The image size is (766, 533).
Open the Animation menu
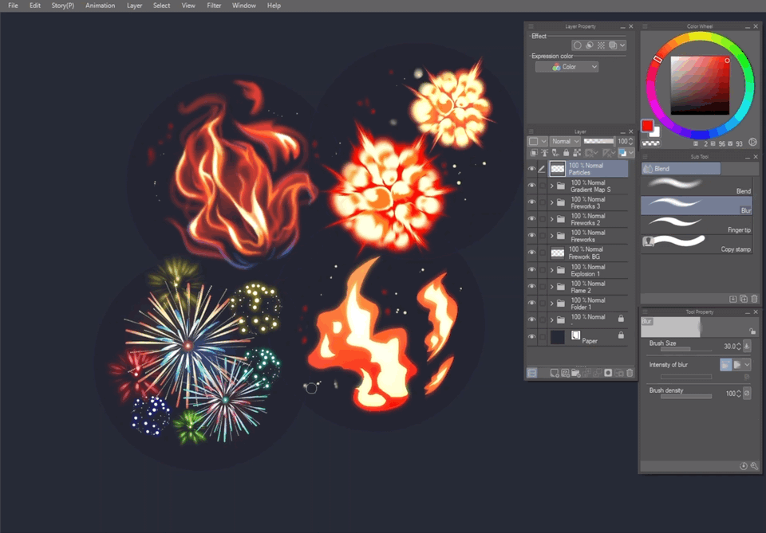point(101,6)
